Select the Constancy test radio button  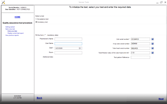click(36, 22)
